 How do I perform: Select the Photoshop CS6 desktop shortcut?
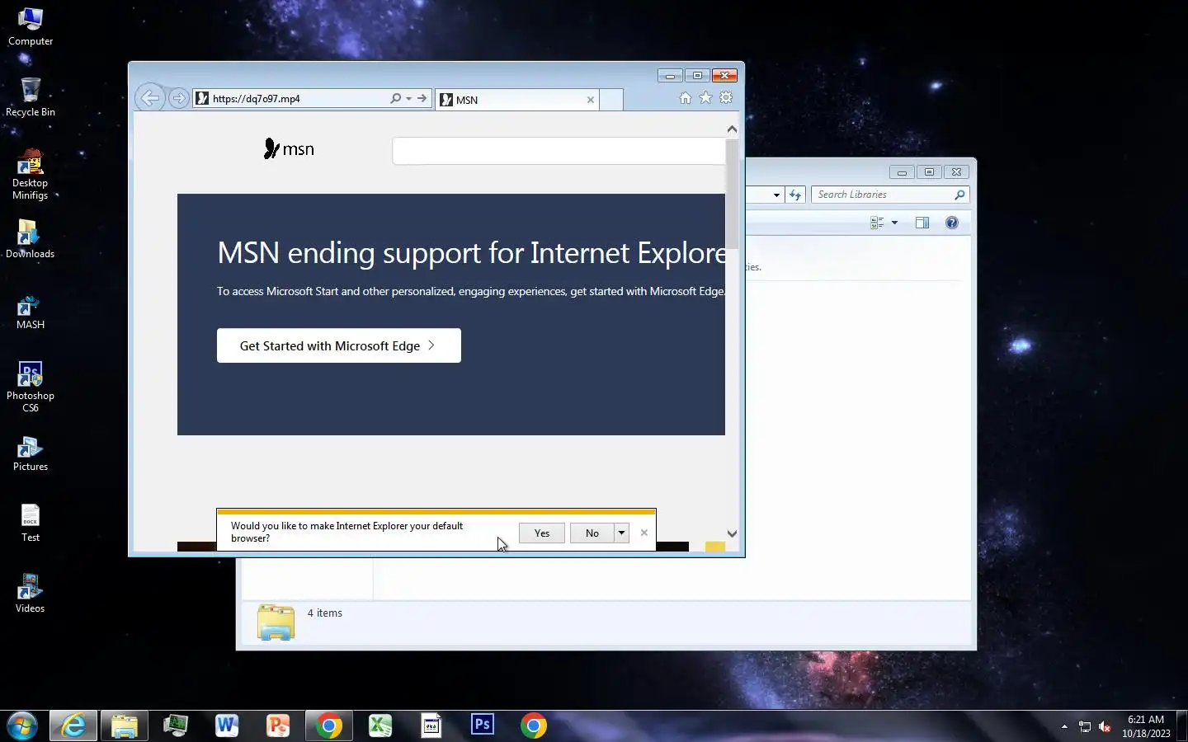(x=31, y=387)
